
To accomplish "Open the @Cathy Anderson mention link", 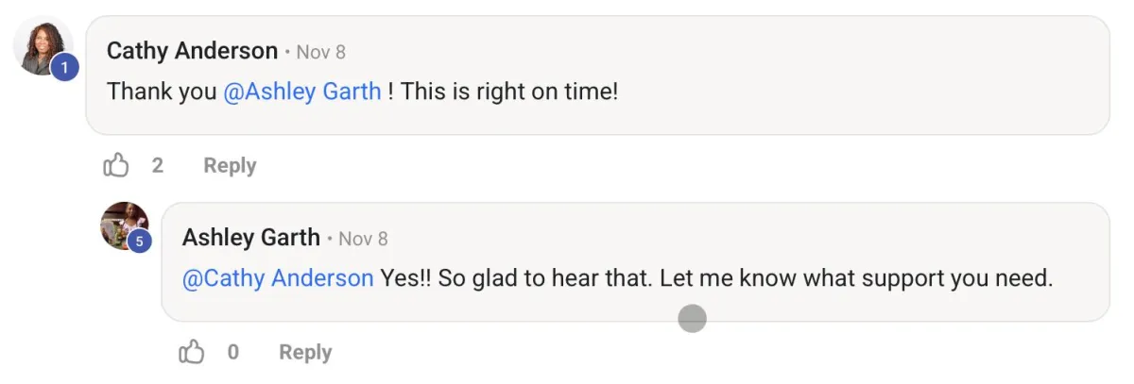I will [278, 279].
